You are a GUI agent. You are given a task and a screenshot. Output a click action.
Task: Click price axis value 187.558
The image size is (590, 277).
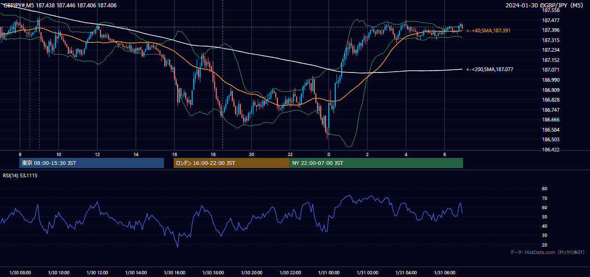[x=551, y=10]
